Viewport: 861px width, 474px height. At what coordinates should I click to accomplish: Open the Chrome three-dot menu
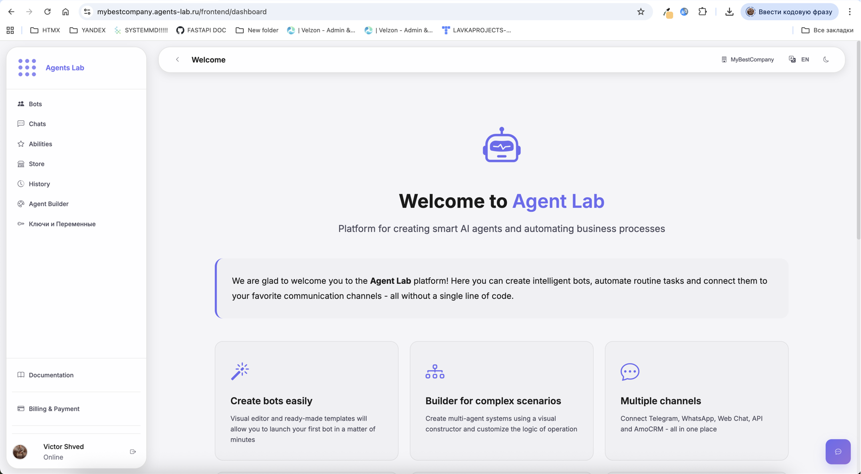coord(850,11)
